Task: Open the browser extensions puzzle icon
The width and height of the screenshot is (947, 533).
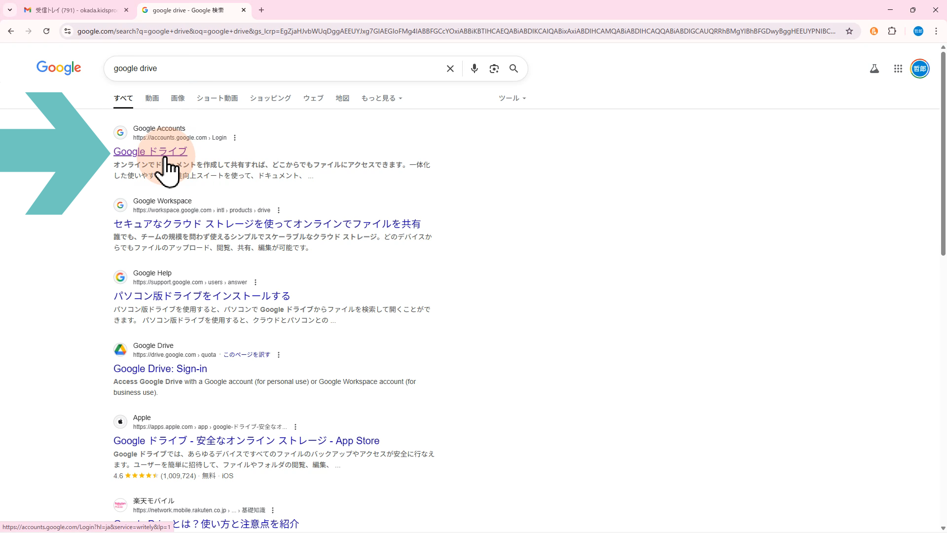Action: (x=892, y=31)
